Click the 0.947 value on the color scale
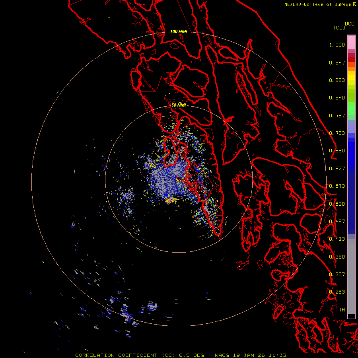This screenshot has height=358, width=358. coord(337,62)
